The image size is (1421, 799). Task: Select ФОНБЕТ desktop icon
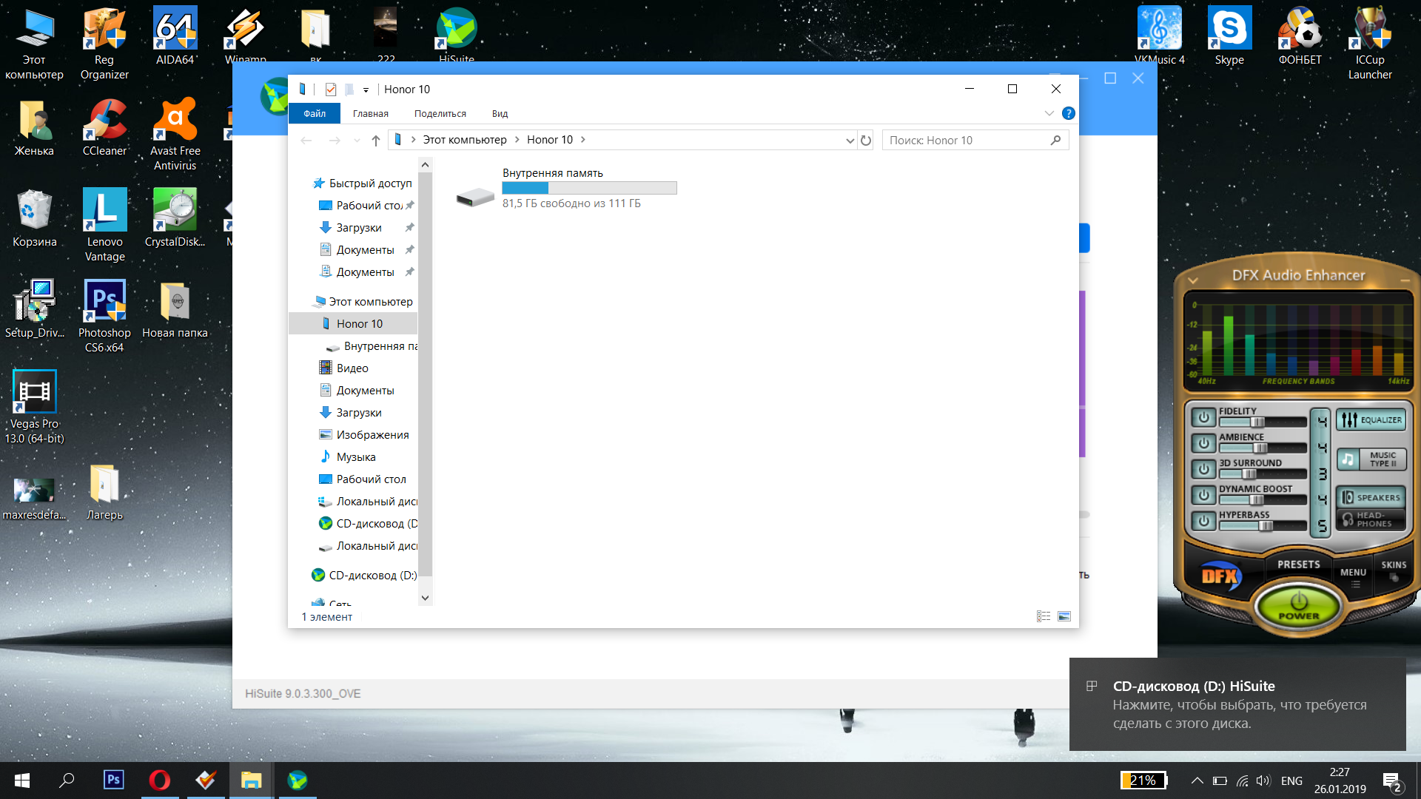click(1300, 35)
